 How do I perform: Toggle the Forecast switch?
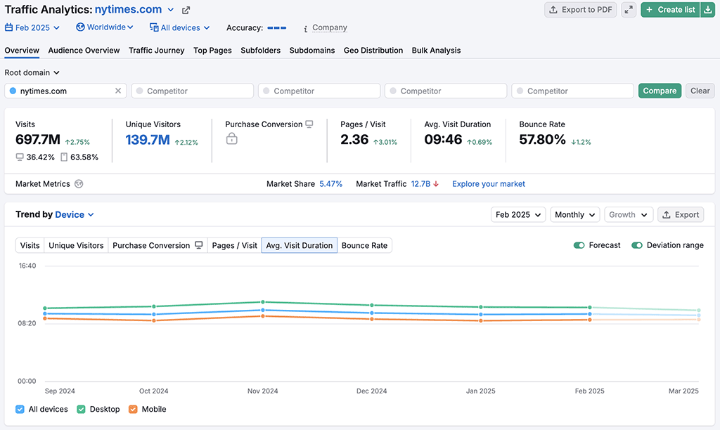coord(579,245)
